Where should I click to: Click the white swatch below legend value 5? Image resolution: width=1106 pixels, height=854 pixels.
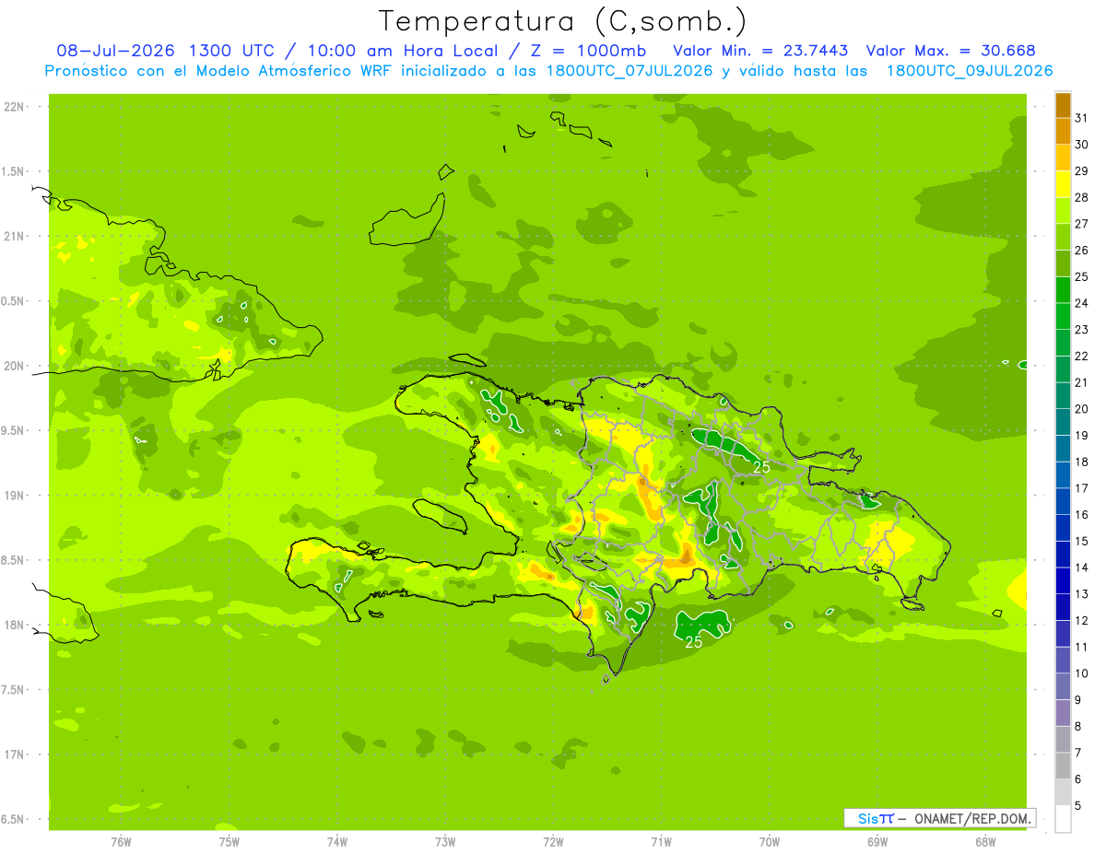pos(1063,819)
